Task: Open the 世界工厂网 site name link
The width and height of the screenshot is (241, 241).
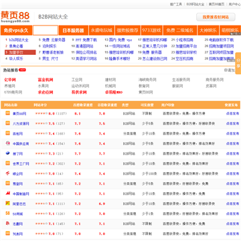Action: click(21, 164)
